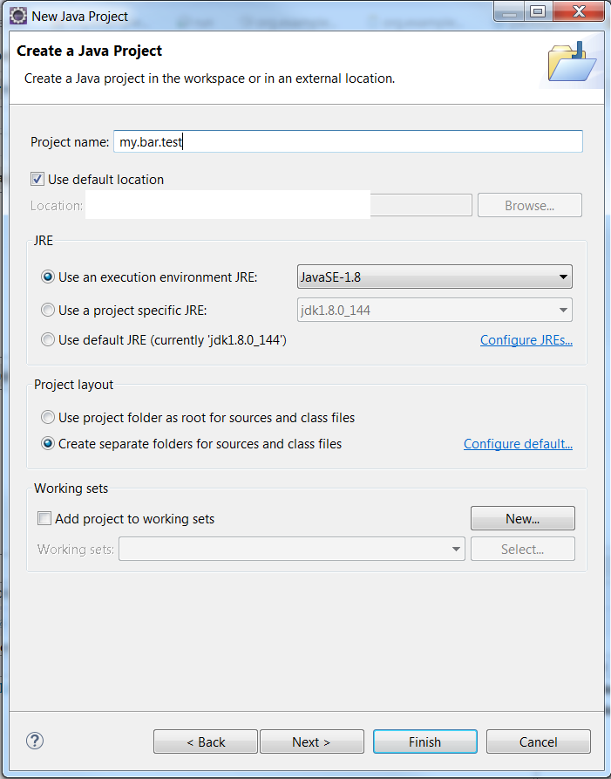
Task: Click the Eclipse icon in the title bar
Action: pyautogui.click(x=17, y=15)
